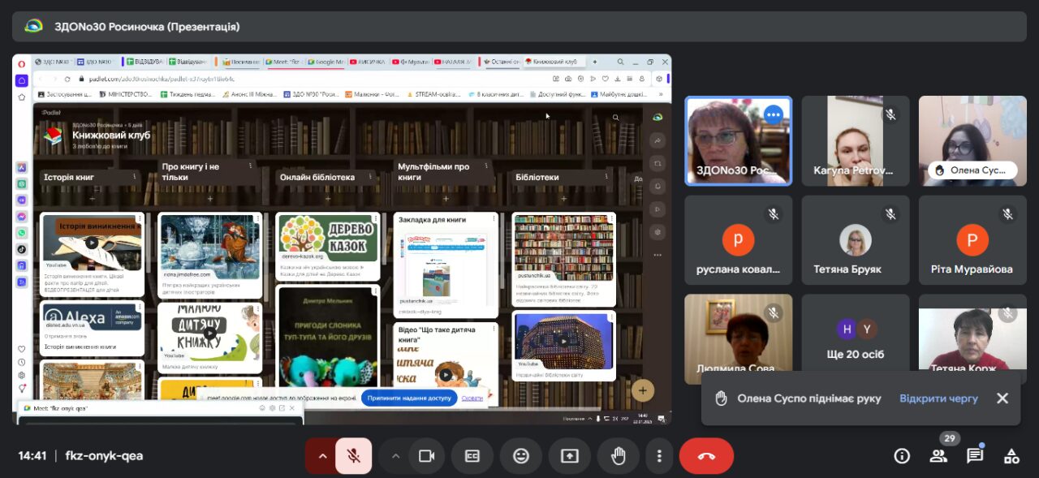This screenshot has height=478, width=1039.
Task: Add post under 'Мультфільми про книги' column
Action: (x=446, y=199)
